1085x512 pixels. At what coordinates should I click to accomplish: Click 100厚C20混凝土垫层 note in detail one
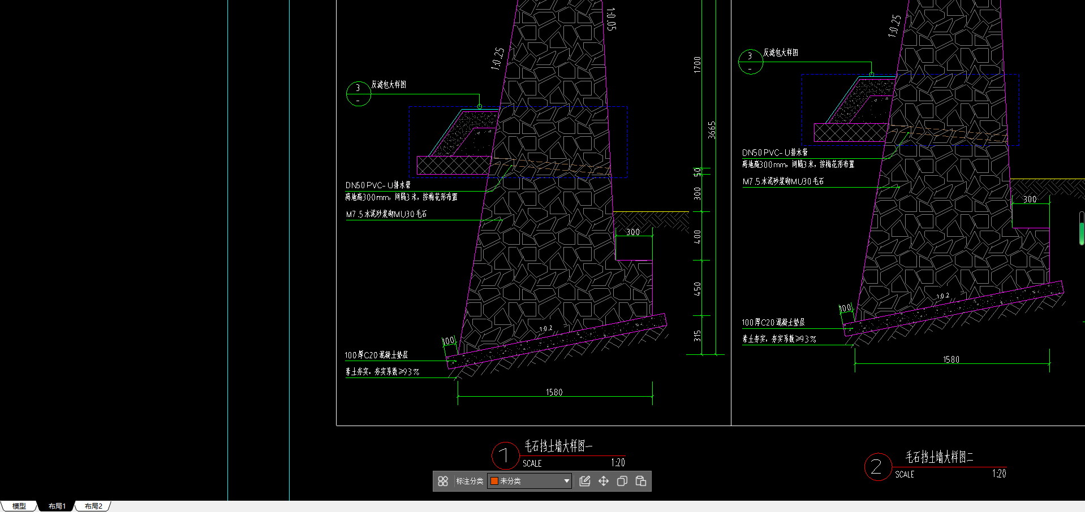(376, 355)
